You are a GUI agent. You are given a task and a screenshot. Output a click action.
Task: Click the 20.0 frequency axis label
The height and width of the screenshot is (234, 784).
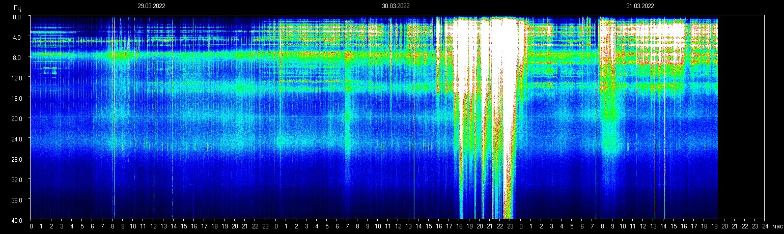[18, 118]
